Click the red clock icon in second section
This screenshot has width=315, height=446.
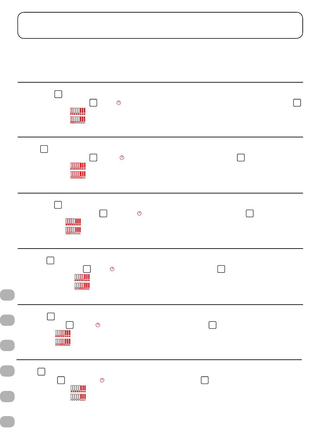(x=122, y=158)
